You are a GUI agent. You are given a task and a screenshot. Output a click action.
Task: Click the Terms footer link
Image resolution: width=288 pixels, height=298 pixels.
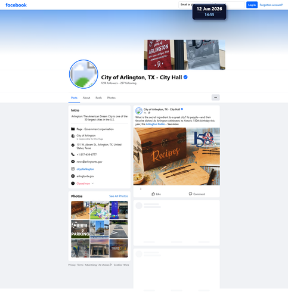point(80,265)
